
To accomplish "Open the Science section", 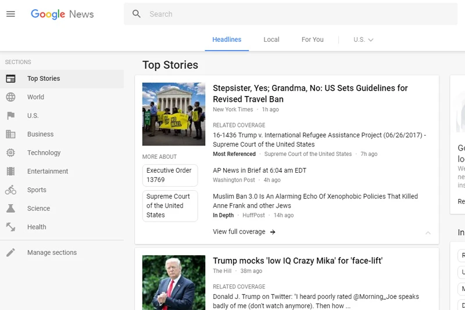I will (62, 208).
